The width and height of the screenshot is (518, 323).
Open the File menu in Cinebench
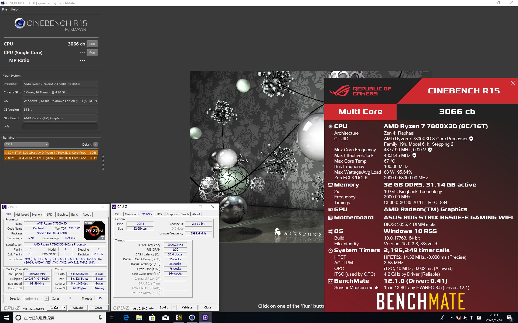click(x=5, y=9)
